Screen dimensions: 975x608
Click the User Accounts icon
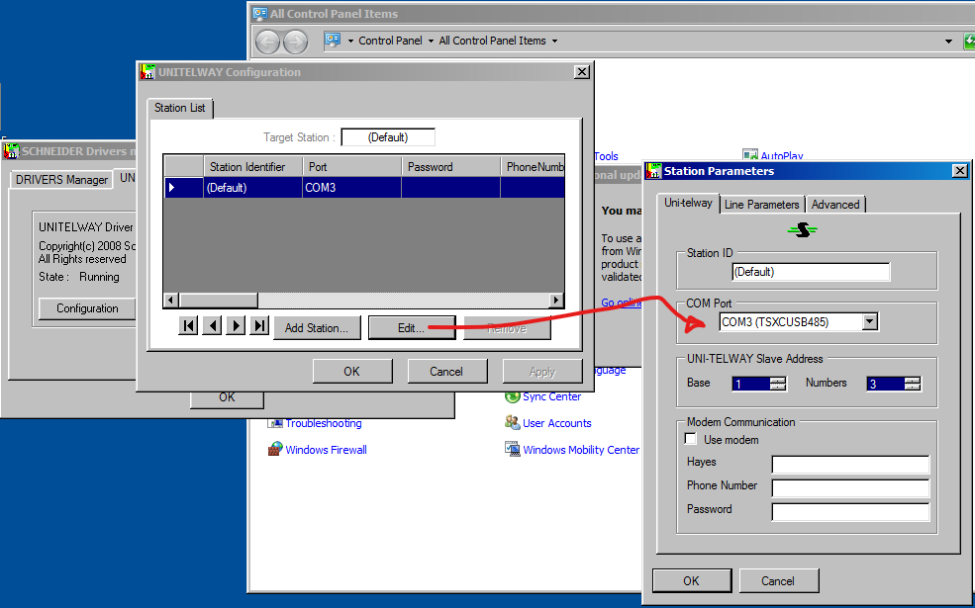click(x=512, y=423)
